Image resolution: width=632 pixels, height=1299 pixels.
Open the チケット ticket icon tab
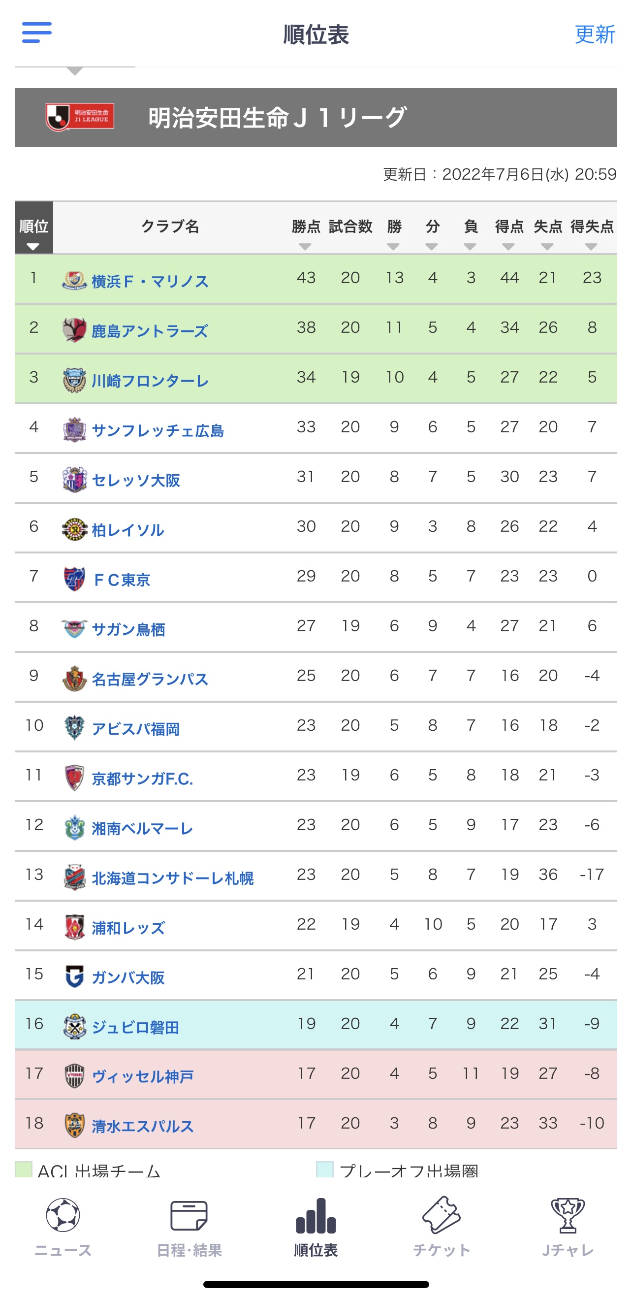click(442, 1225)
